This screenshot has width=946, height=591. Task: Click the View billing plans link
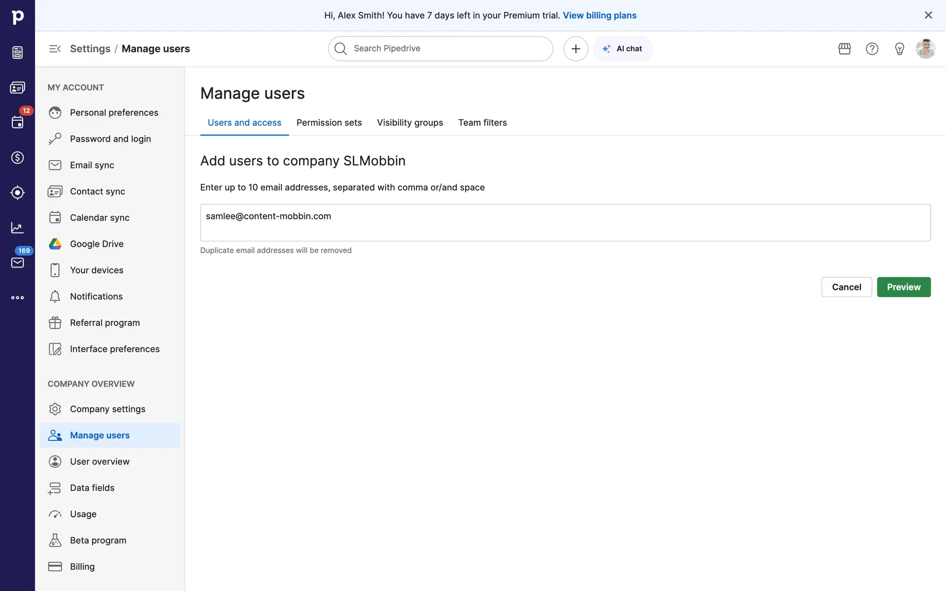(x=599, y=15)
